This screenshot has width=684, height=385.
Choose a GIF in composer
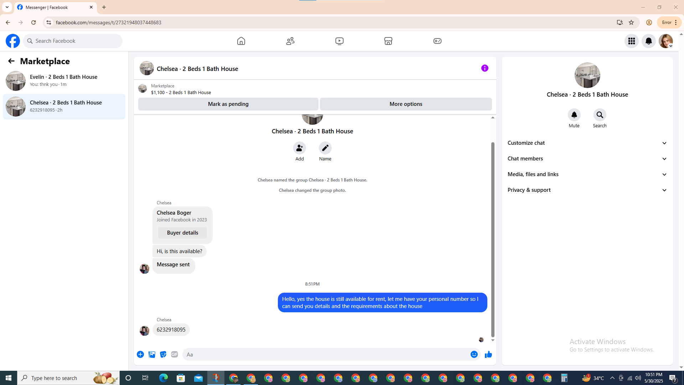(175, 354)
